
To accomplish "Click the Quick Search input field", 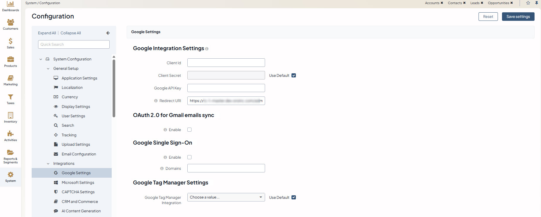I will point(74,45).
